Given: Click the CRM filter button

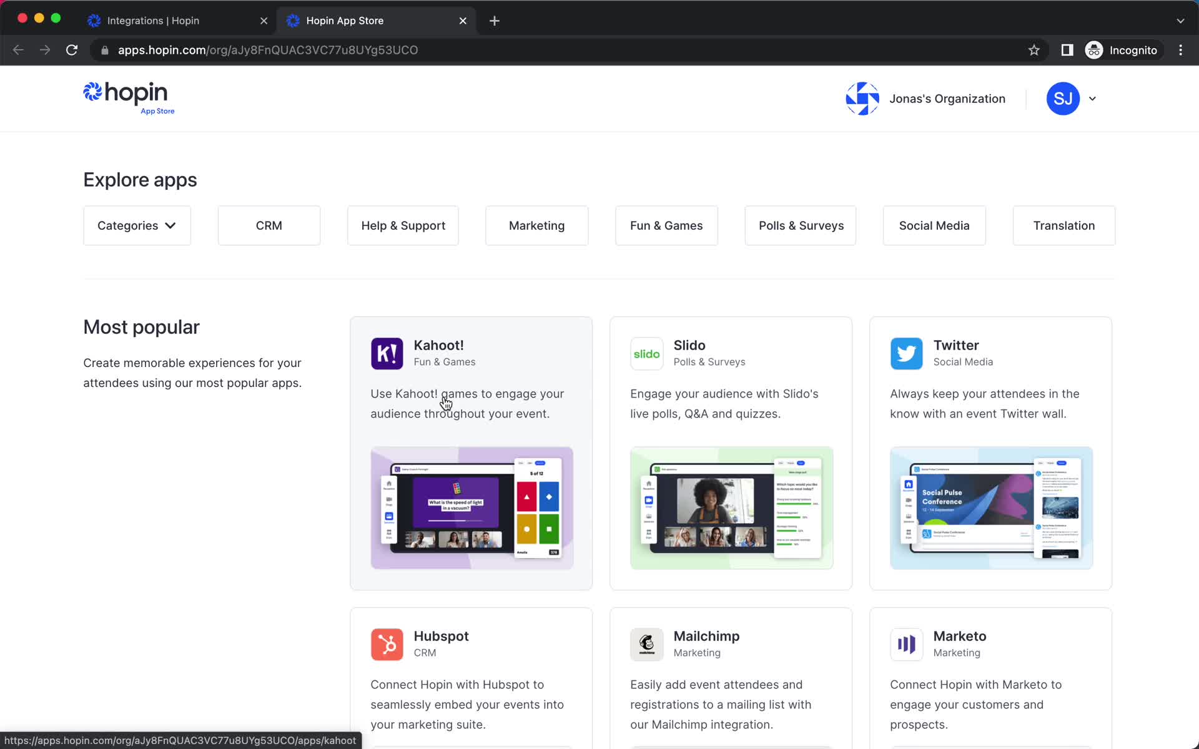Looking at the screenshot, I should pos(269,225).
